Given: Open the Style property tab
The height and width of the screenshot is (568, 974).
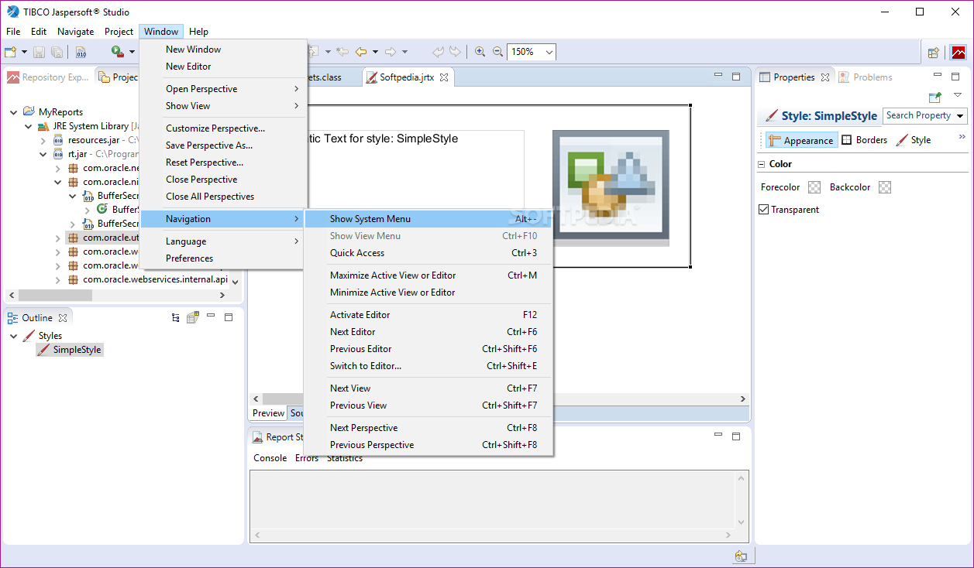Looking at the screenshot, I should click(914, 140).
